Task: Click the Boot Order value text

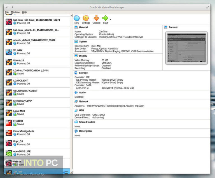Action: pos(104,49)
